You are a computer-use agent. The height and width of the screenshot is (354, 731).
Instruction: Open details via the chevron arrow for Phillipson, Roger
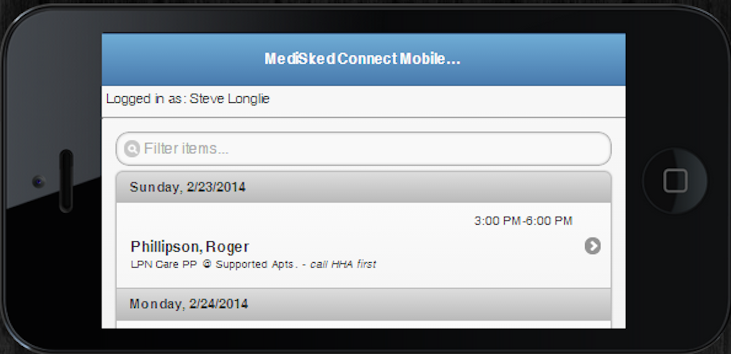(594, 247)
